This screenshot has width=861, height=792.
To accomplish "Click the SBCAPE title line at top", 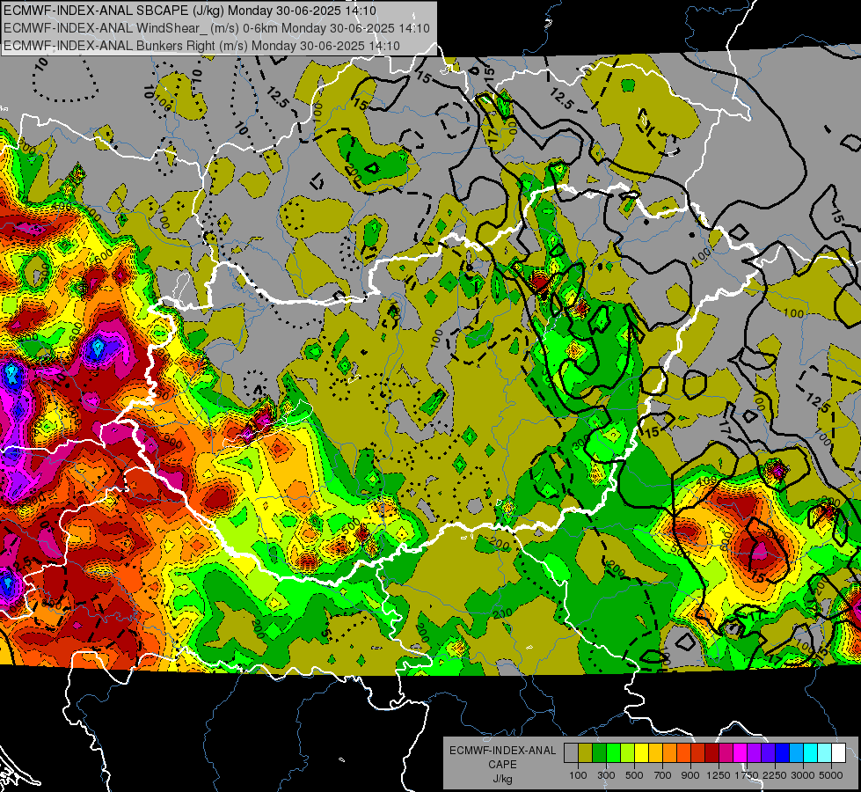I will (189, 11).
